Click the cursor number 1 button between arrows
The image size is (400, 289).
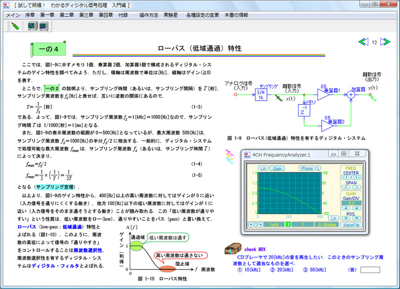pos(256,224)
